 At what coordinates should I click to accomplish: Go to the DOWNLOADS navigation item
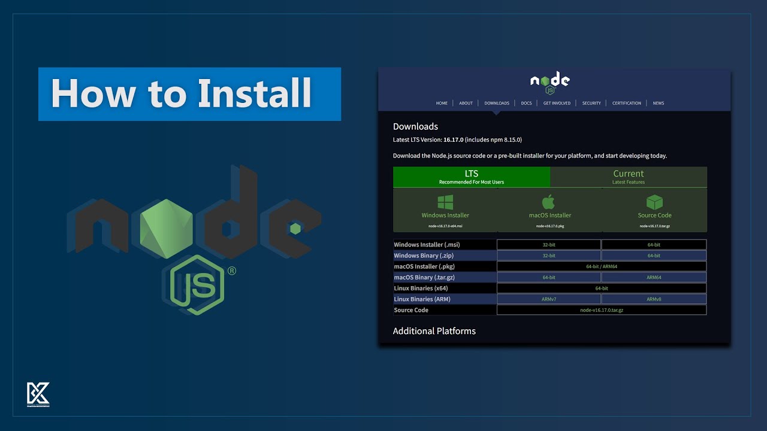[x=497, y=103]
